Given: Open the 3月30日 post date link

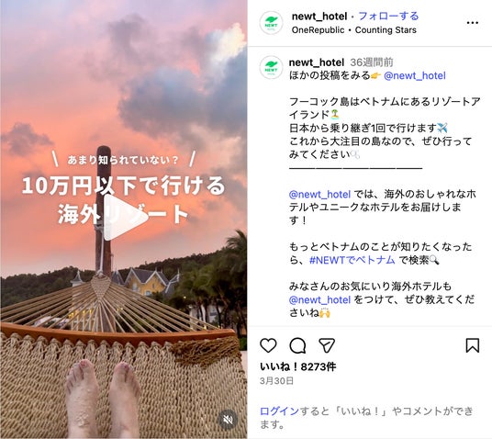Looking at the screenshot, I should click(277, 381).
